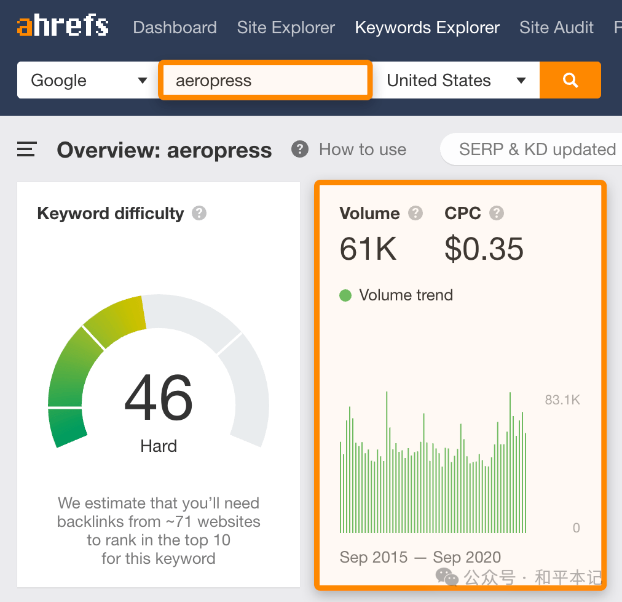
Task: Click the How to use link
Action: pyautogui.click(x=363, y=150)
